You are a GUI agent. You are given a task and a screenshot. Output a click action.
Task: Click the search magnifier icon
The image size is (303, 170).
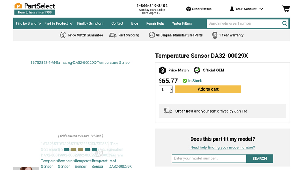point(285,23)
